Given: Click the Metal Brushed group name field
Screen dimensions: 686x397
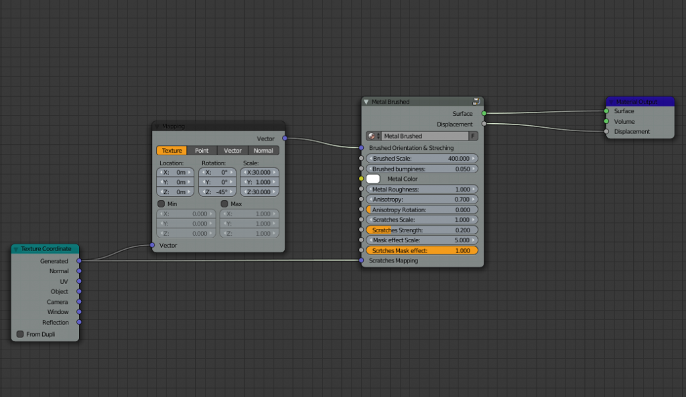Looking at the screenshot, I should (425, 136).
